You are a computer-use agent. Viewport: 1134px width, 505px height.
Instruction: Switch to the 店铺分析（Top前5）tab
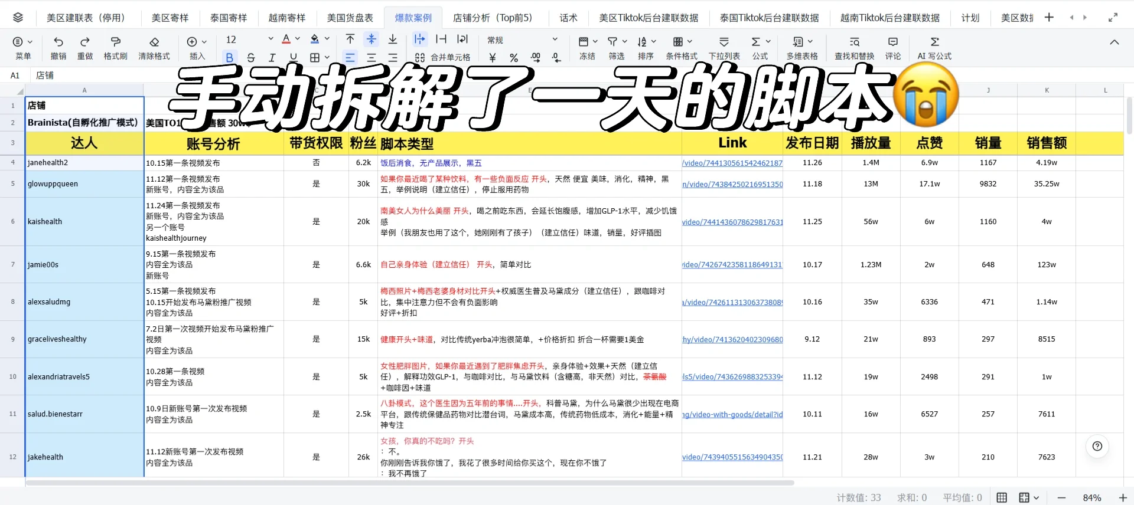493,18
